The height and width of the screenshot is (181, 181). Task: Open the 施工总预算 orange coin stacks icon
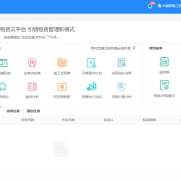(x=62, y=63)
